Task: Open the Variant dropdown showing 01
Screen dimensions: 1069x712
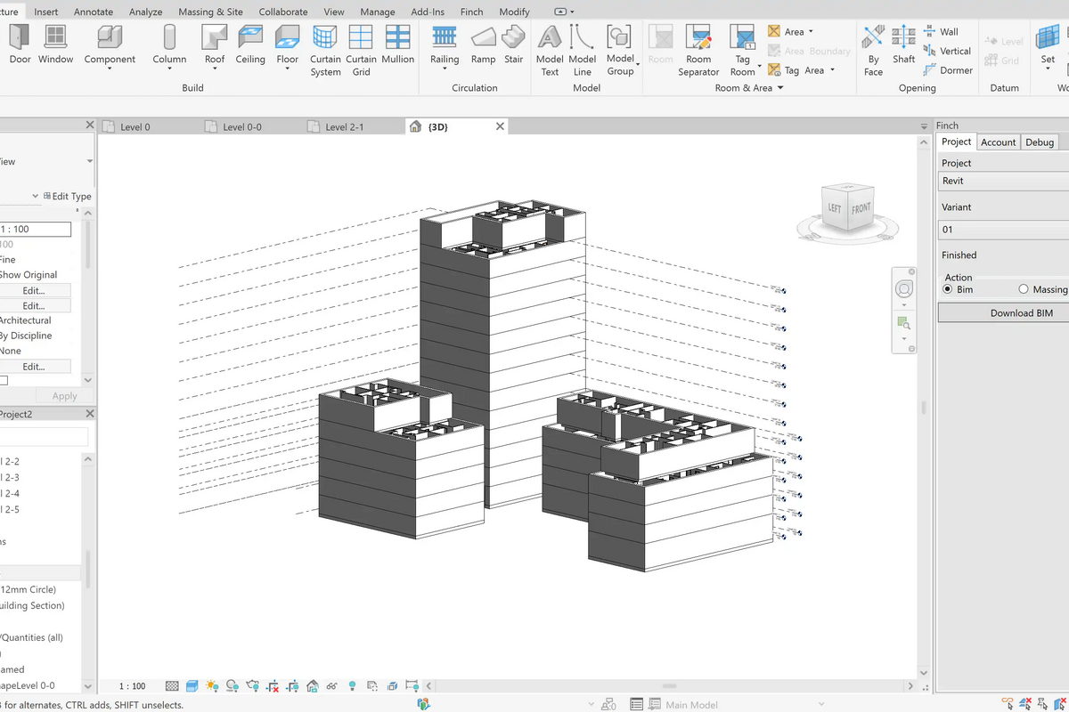Action: [x=1002, y=229]
